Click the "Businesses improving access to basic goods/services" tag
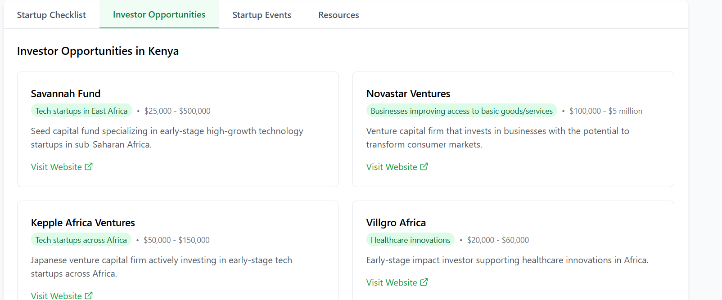Screen dimensions: 722x300 click(x=461, y=111)
